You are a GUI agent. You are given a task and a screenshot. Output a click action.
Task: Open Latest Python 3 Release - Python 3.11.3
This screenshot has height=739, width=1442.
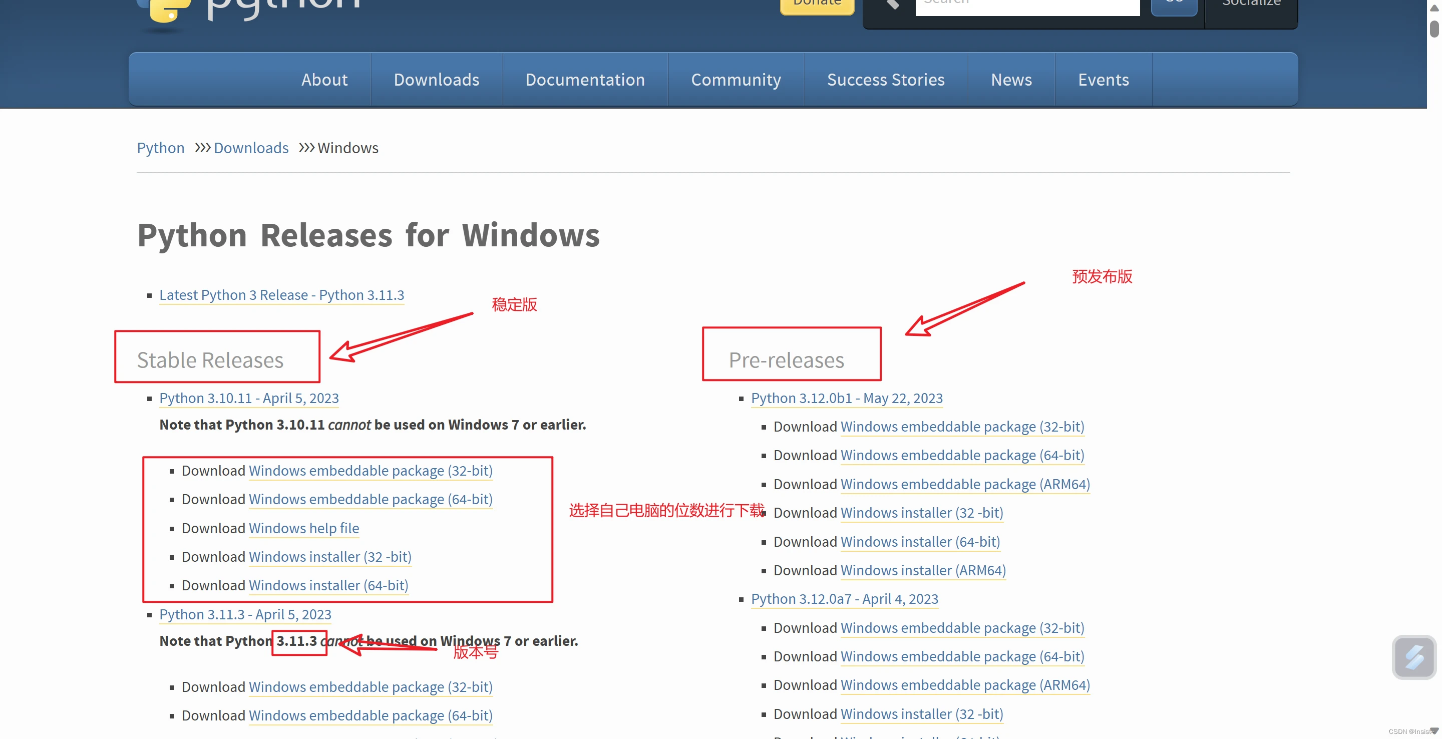281,295
